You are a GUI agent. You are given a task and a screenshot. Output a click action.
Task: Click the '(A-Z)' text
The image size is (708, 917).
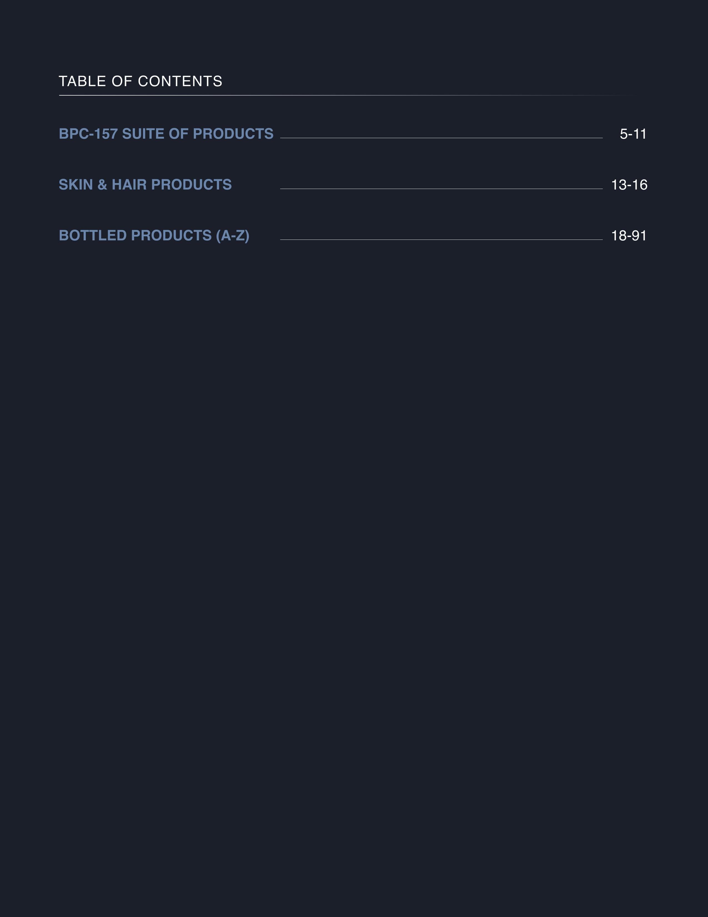233,236
